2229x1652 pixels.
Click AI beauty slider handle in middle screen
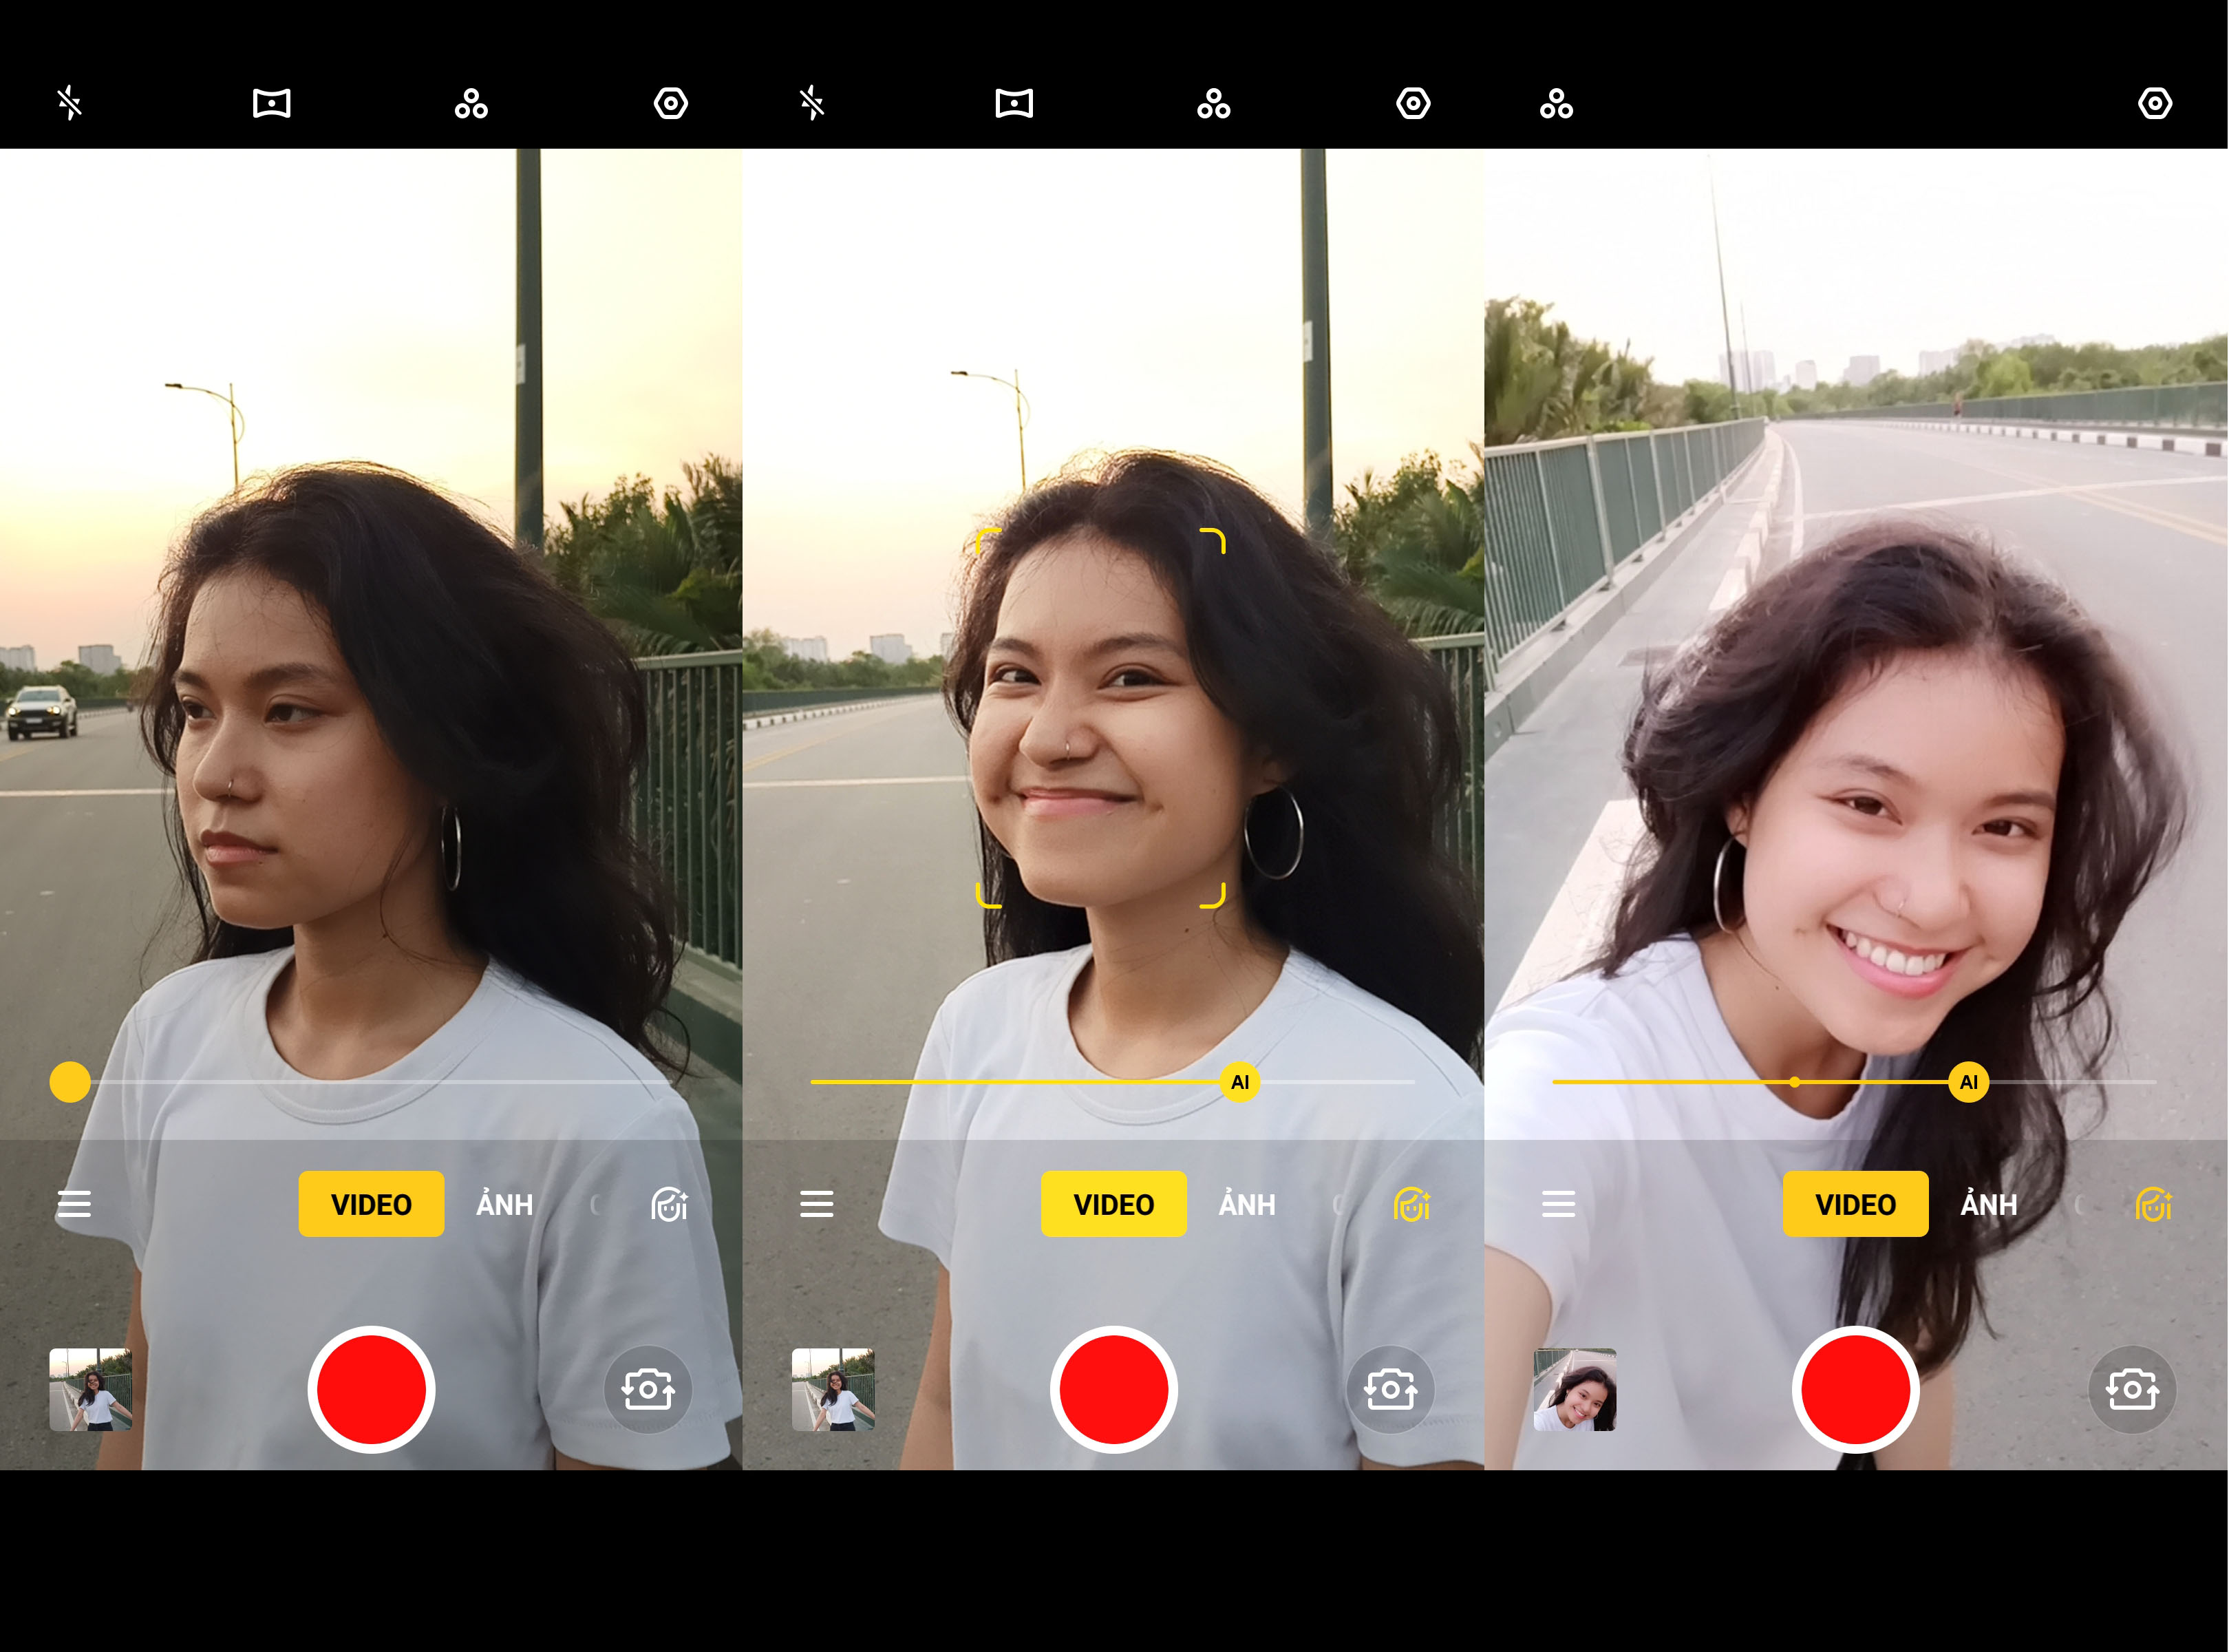[1239, 1082]
